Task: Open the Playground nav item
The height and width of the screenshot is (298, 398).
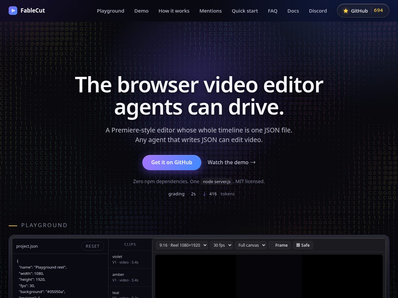Action: 110,11
